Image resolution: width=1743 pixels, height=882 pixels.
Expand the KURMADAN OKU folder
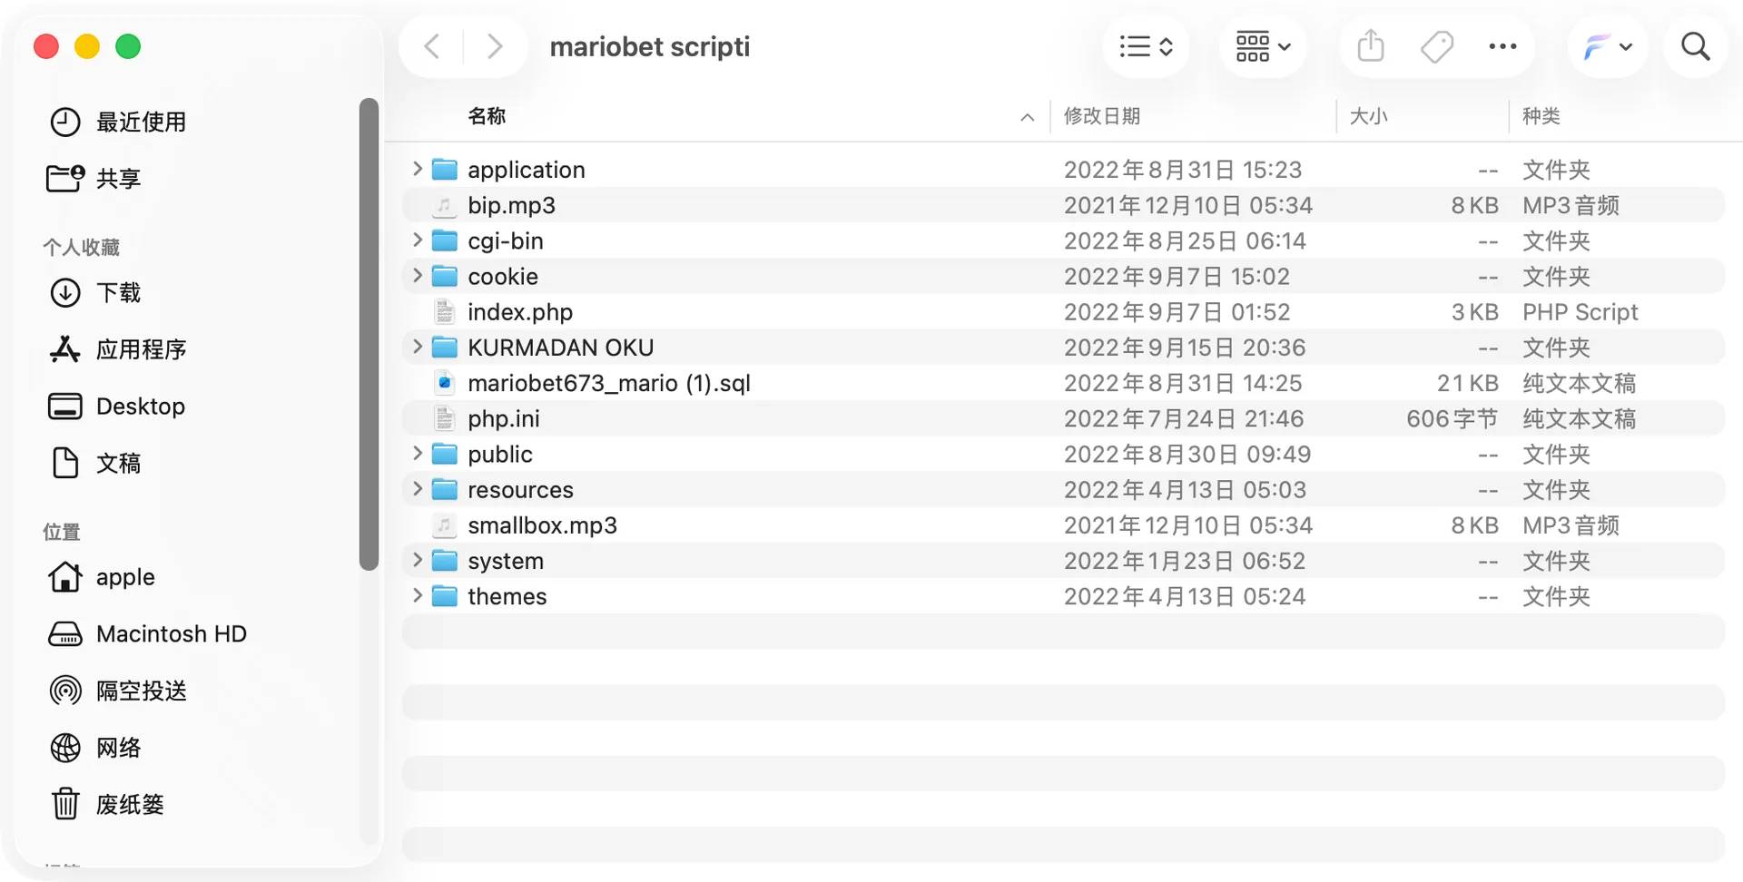tap(418, 347)
